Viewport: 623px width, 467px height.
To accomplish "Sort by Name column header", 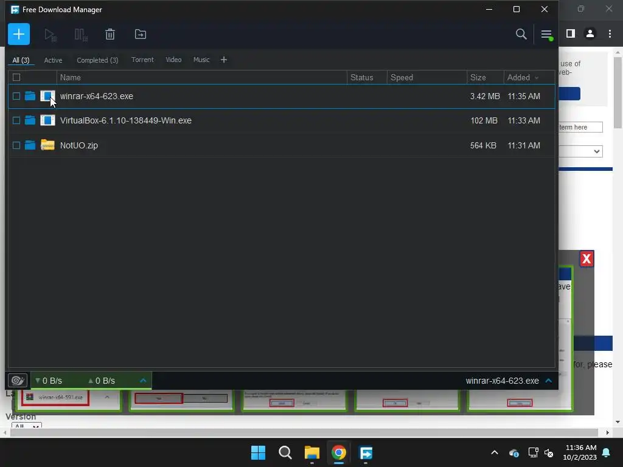I will point(202,77).
